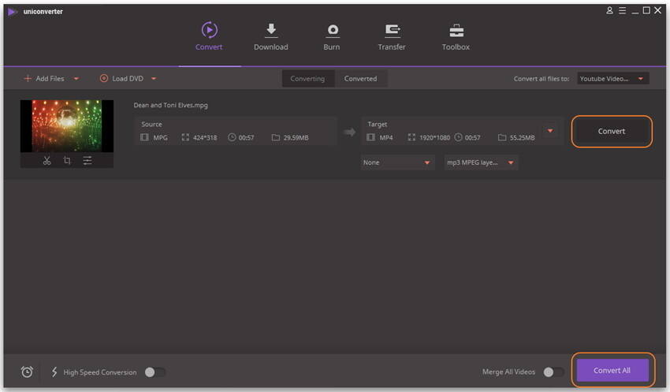Image resolution: width=670 pixels, height=392 pixels.
Task: Click Load DVD
Action: [x=121, y=79]
